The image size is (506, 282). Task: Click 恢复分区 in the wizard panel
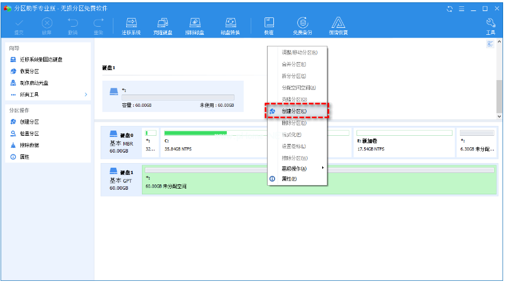point(30,71)
